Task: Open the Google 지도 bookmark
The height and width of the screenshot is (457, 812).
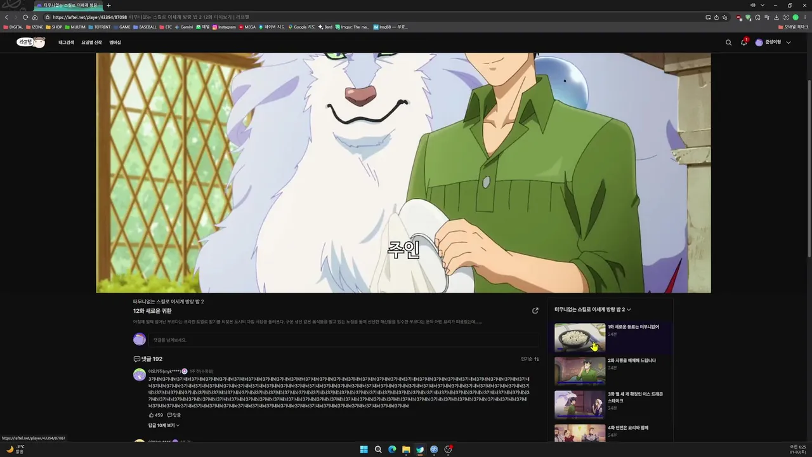Action: pos(301,27)
